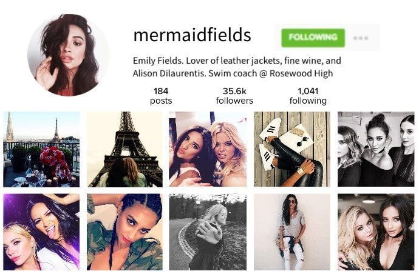Open the circular profile picture
This screenshot has width=419, height=274.
(x=69, y=55)
